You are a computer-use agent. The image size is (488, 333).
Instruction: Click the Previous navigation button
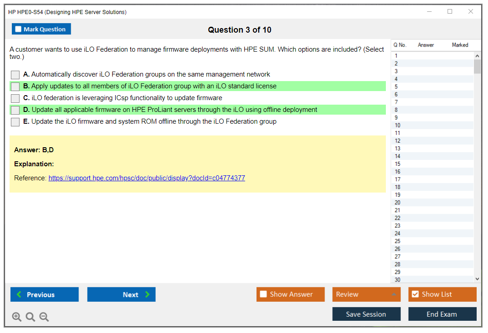coord(44,294)
